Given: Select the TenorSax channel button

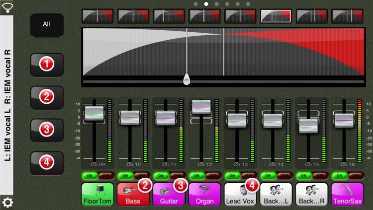Looking at the screenshot, I should (347, 194).
